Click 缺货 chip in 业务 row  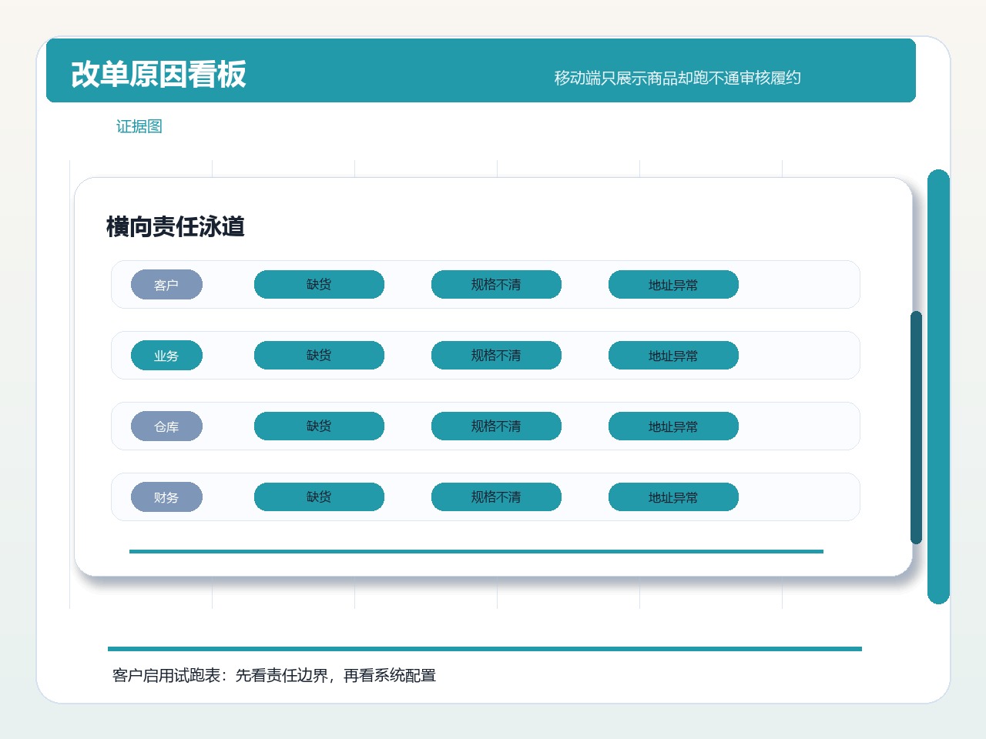click(x=319, y=356)
